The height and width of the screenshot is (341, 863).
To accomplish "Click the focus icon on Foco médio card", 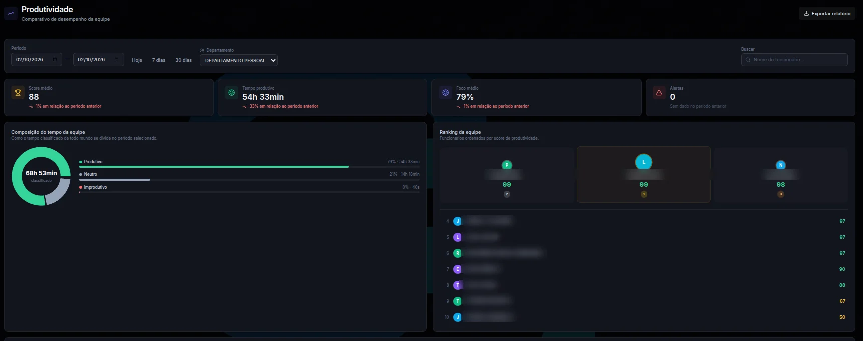I will tap(445, 93).
